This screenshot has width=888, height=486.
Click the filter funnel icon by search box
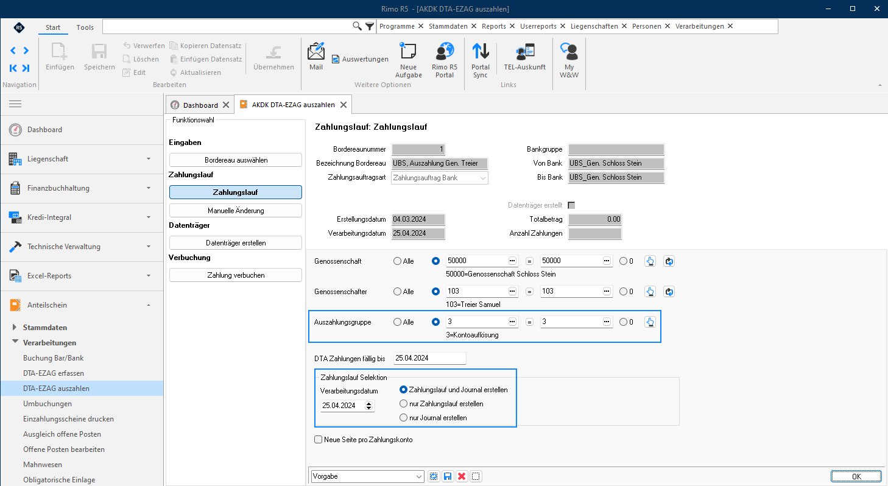[x=370, y=26]
